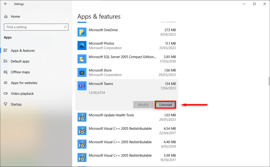Open Apps & features section
The width and height of the screenshot is (270, 167).
tap(23, 50)
